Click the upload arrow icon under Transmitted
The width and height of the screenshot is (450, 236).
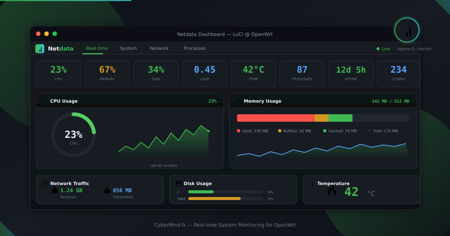[107, 191]
